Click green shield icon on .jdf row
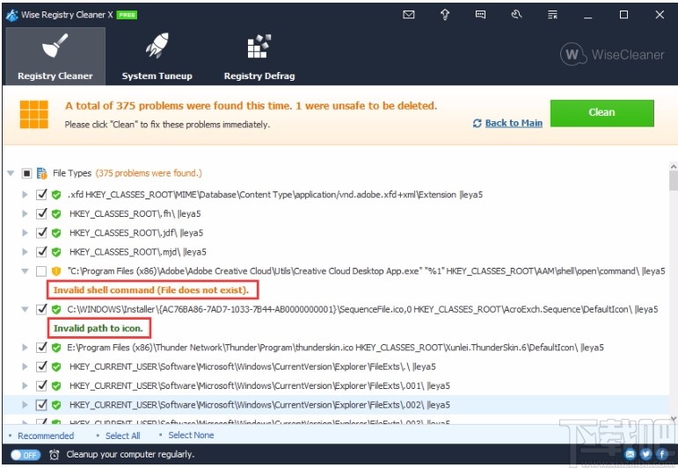 click(56, 233)
